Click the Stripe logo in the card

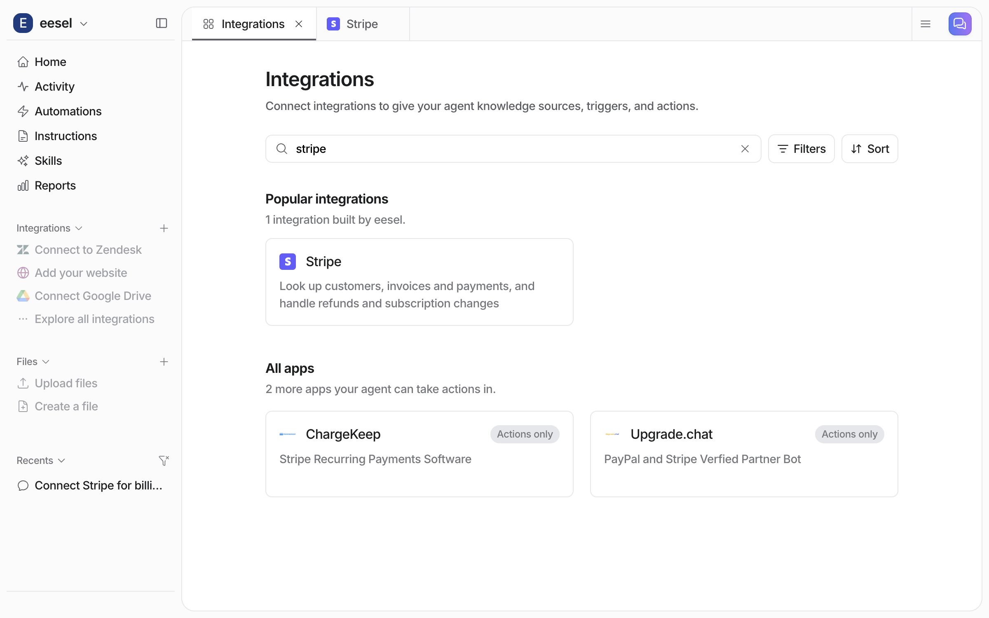click(x=288, y=262)
